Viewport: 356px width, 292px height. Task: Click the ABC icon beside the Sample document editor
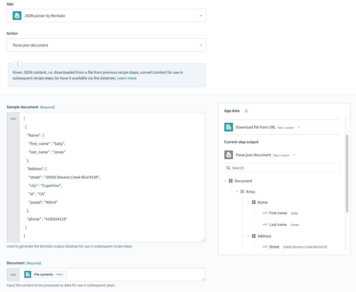[x=13, y=118]
